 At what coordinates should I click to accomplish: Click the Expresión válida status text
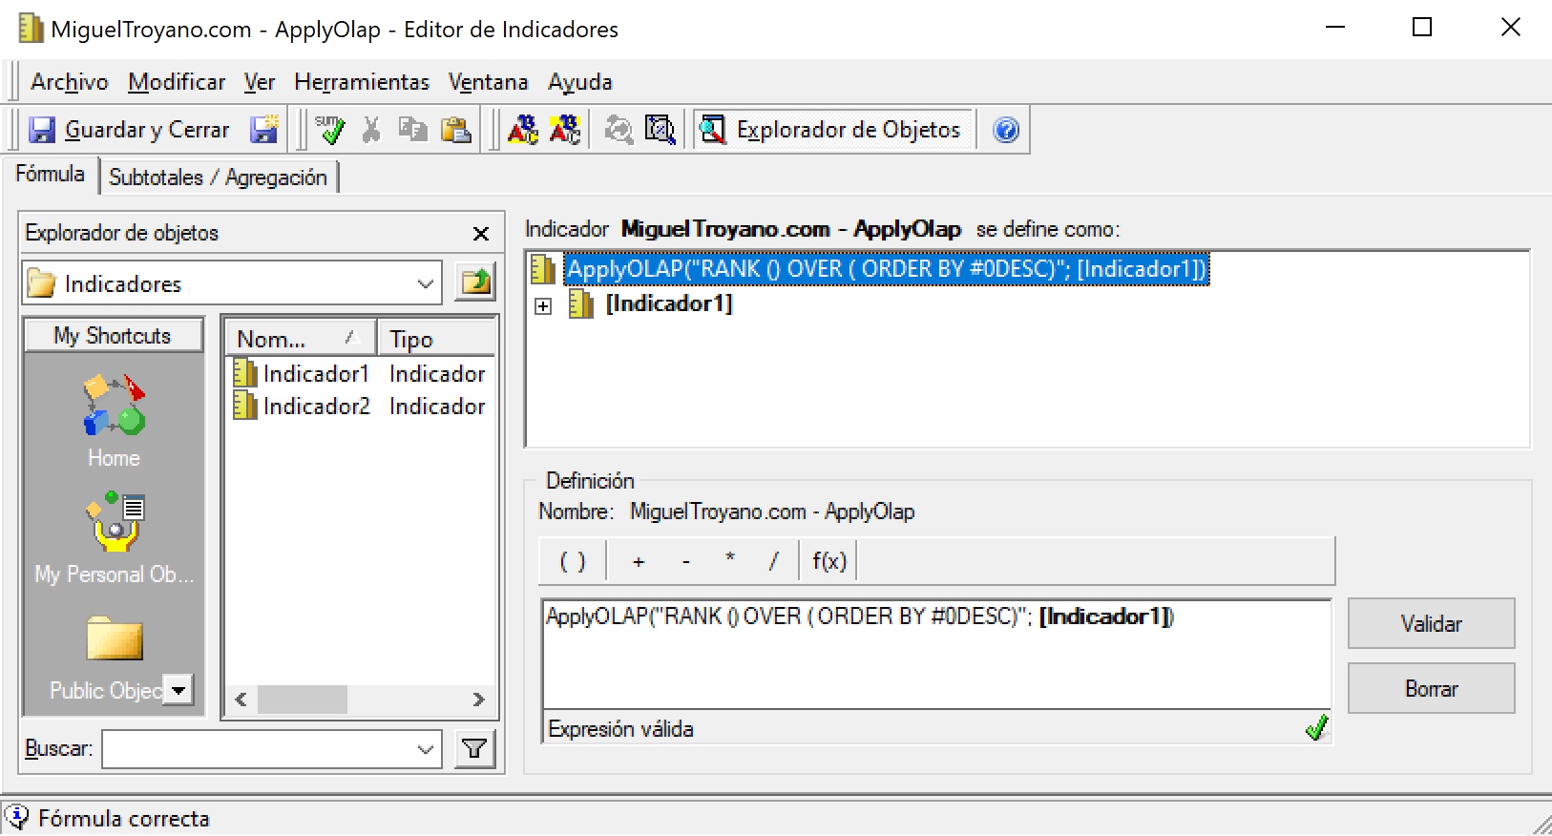[x=620, y=729]
